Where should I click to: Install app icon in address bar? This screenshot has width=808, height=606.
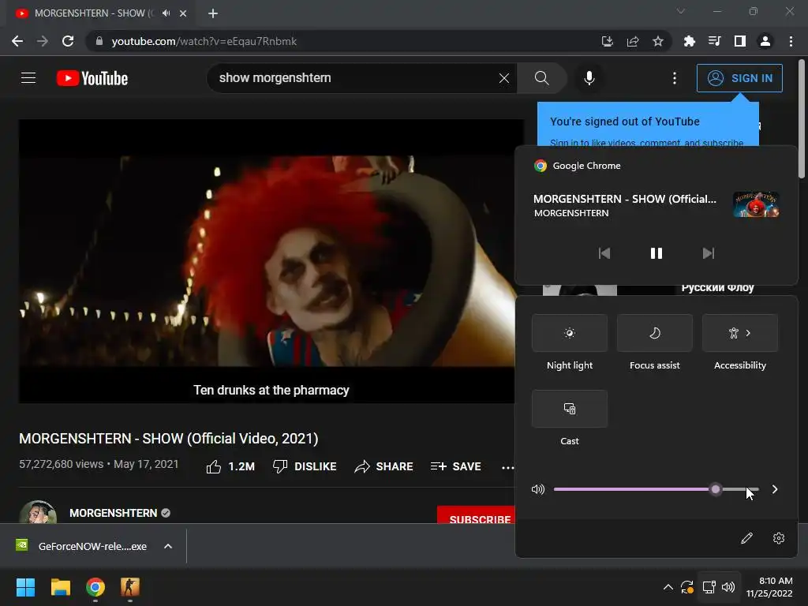point(608,41)
